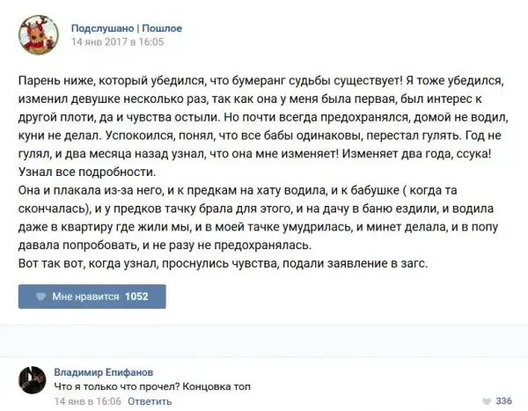Click the heart icon in the like button

(40, 297)
